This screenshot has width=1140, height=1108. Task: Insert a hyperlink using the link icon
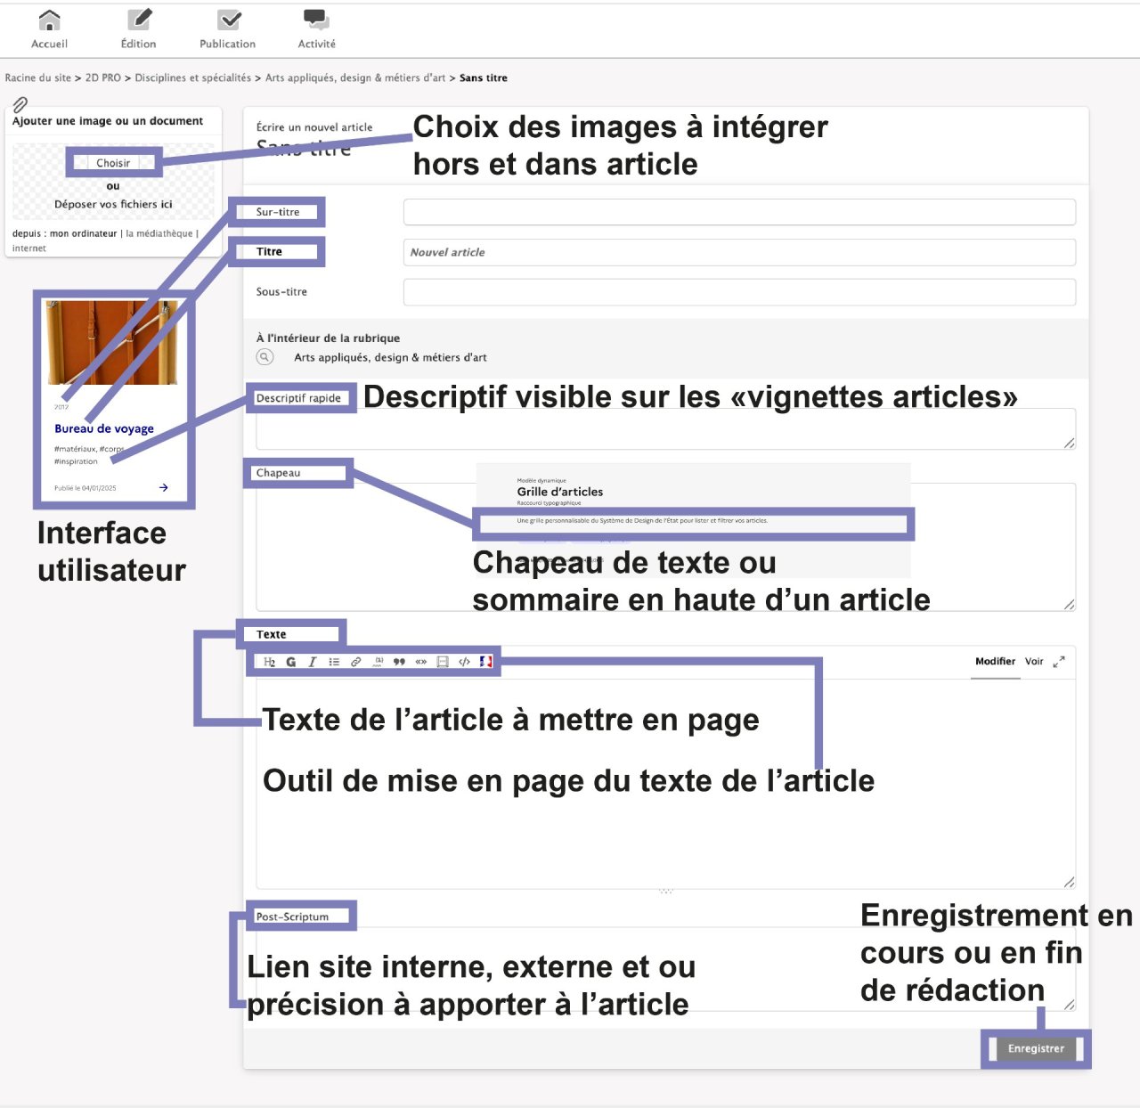pyautogui.click(x=355, y=662)
